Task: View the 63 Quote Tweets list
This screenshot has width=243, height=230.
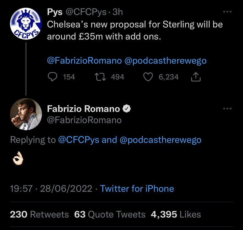Action: [x=110, y=214]
